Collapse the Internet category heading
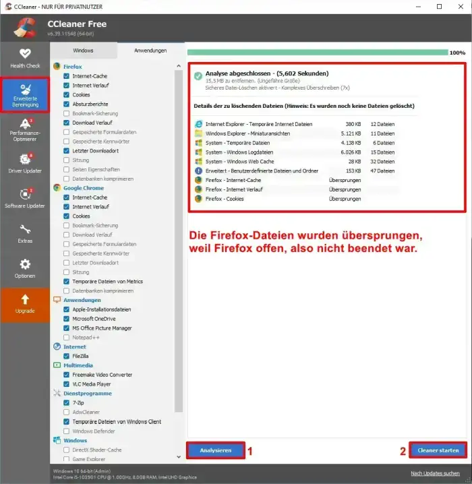The height and width of the screenshot is (484, 472). [x=75, y=346]
